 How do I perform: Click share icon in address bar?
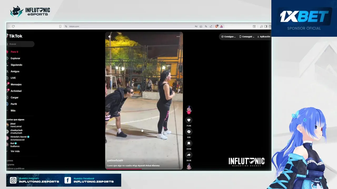(x=211, y=26)
